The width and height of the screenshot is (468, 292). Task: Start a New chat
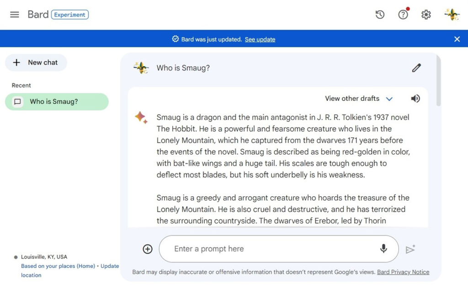click(36, 63)
